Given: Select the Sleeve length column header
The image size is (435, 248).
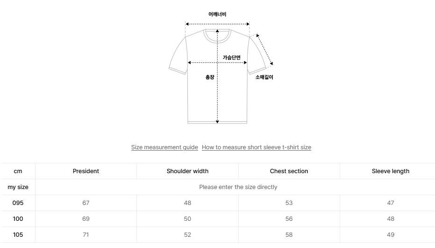Looking at the screenshot, I should pos(390,171).
